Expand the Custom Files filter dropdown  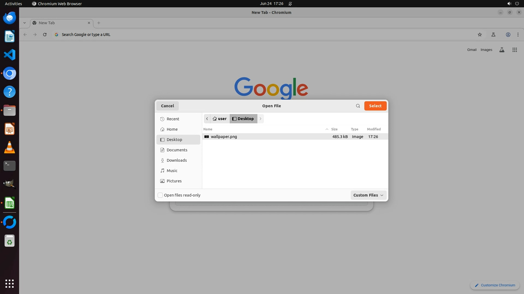click(x=368, y=195)
